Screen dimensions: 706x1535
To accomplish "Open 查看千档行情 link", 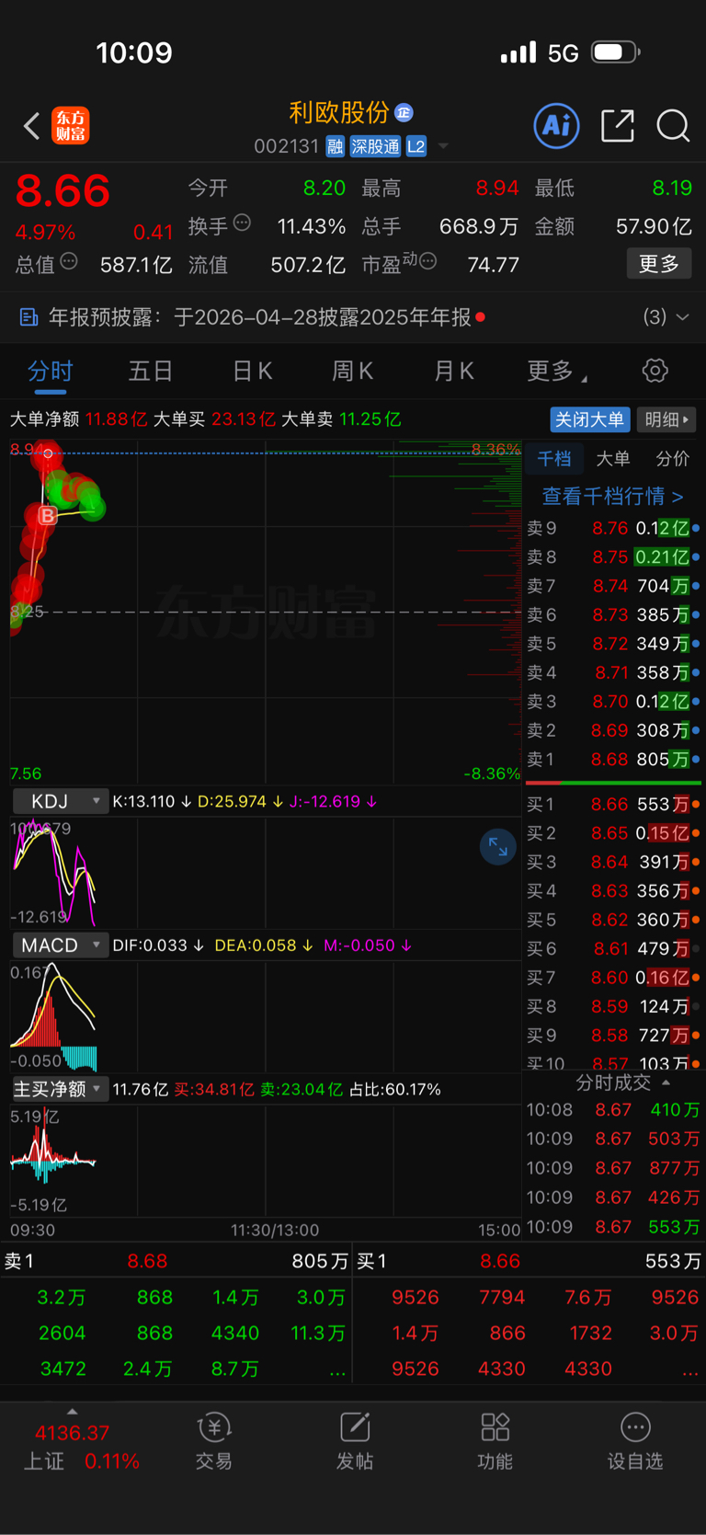I will (x=612, y=497).
